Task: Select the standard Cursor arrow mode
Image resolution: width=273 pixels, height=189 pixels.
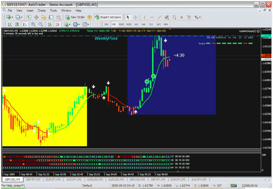Action: point(128,17)
